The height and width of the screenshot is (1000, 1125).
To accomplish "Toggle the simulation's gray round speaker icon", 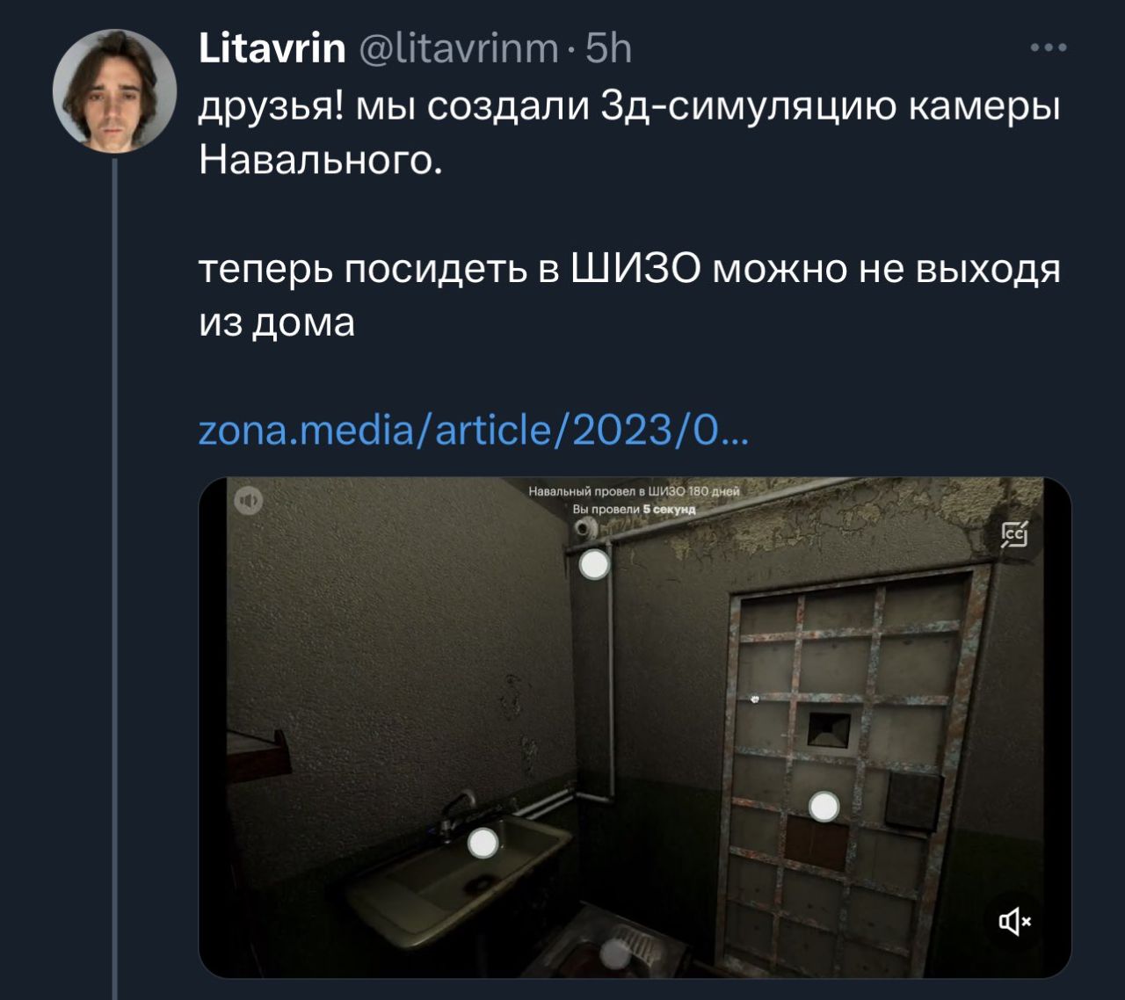I will point(249,501).
